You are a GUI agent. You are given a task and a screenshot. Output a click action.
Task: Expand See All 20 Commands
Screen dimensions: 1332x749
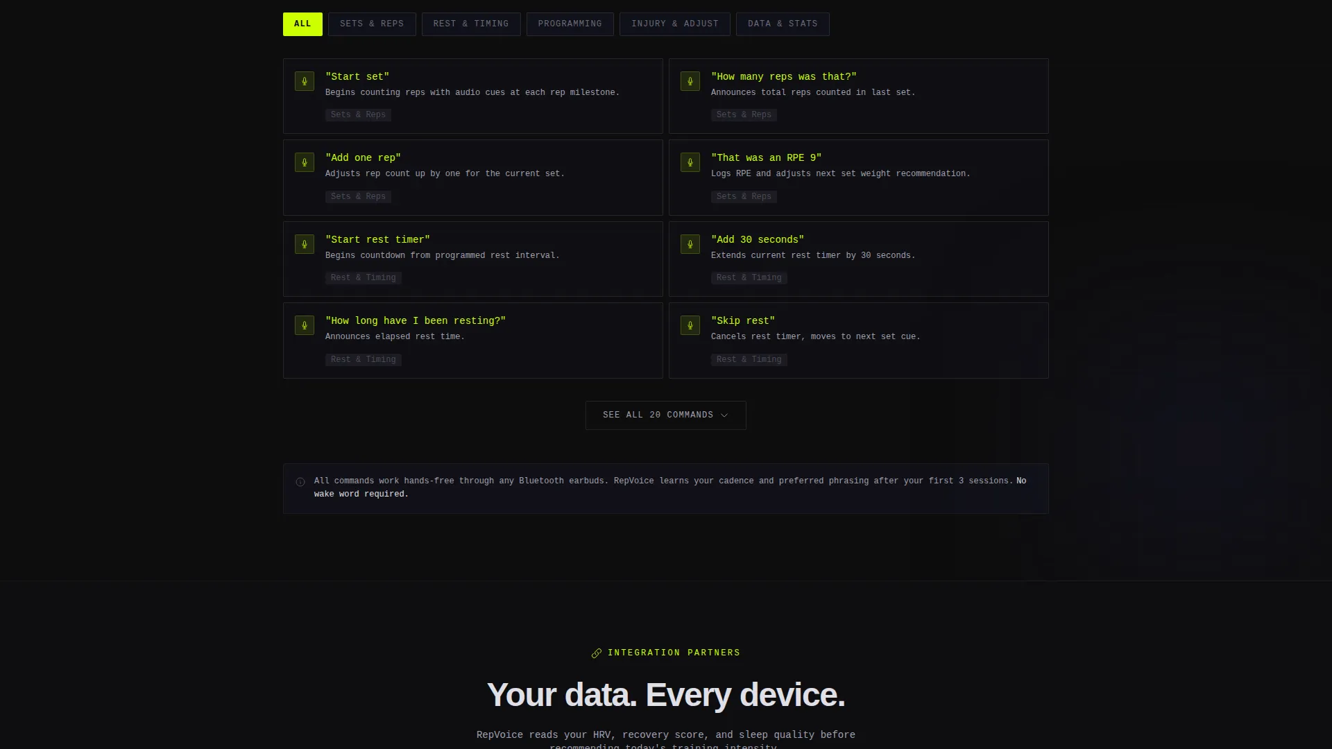pyautogui.click(x=666, y=415)
